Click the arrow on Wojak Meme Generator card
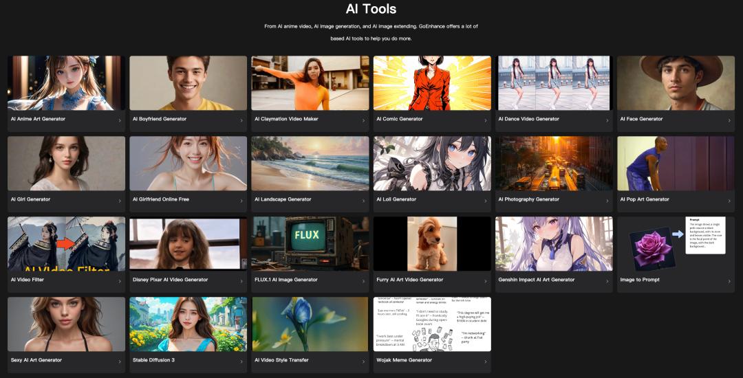 486,362
